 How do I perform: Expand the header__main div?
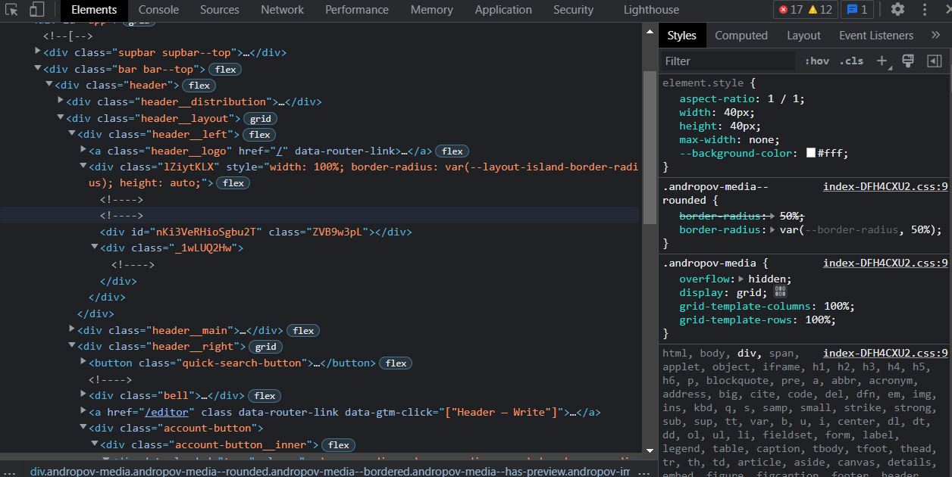pyautogui.click(x=72, y=329)
